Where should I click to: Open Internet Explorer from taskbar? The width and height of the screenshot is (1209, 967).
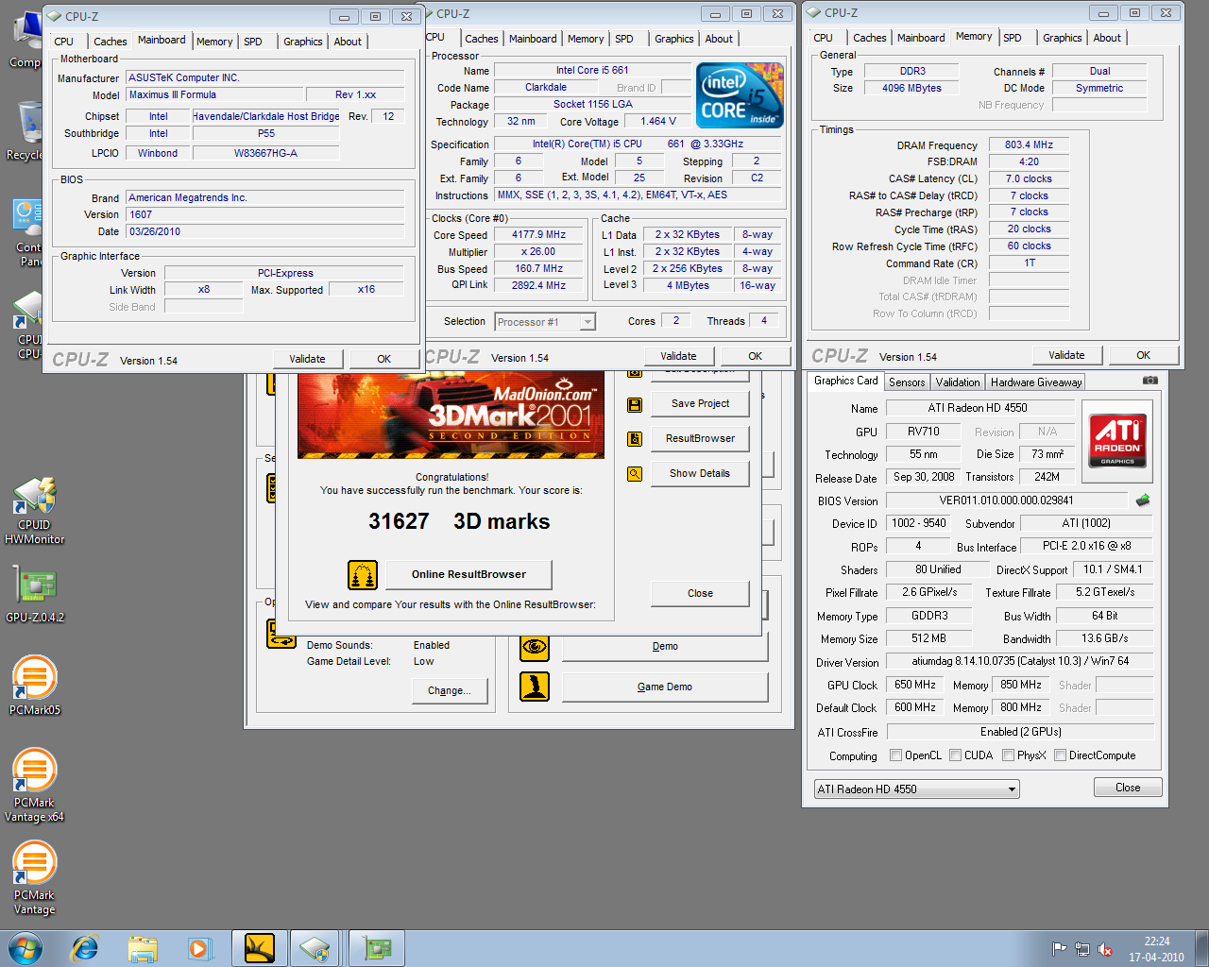85,948
